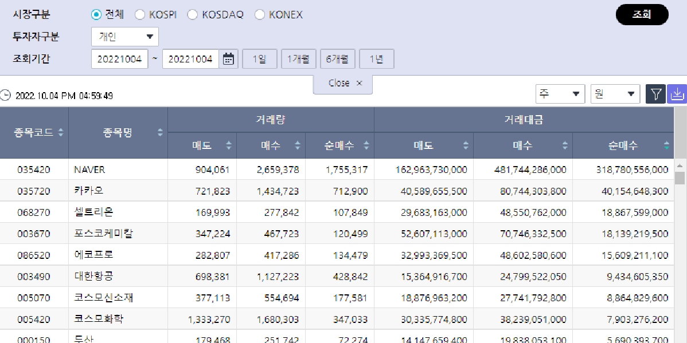687x343 pixels.
Task: Select the KOSDAQ radio button
Action: click(192, 14)
